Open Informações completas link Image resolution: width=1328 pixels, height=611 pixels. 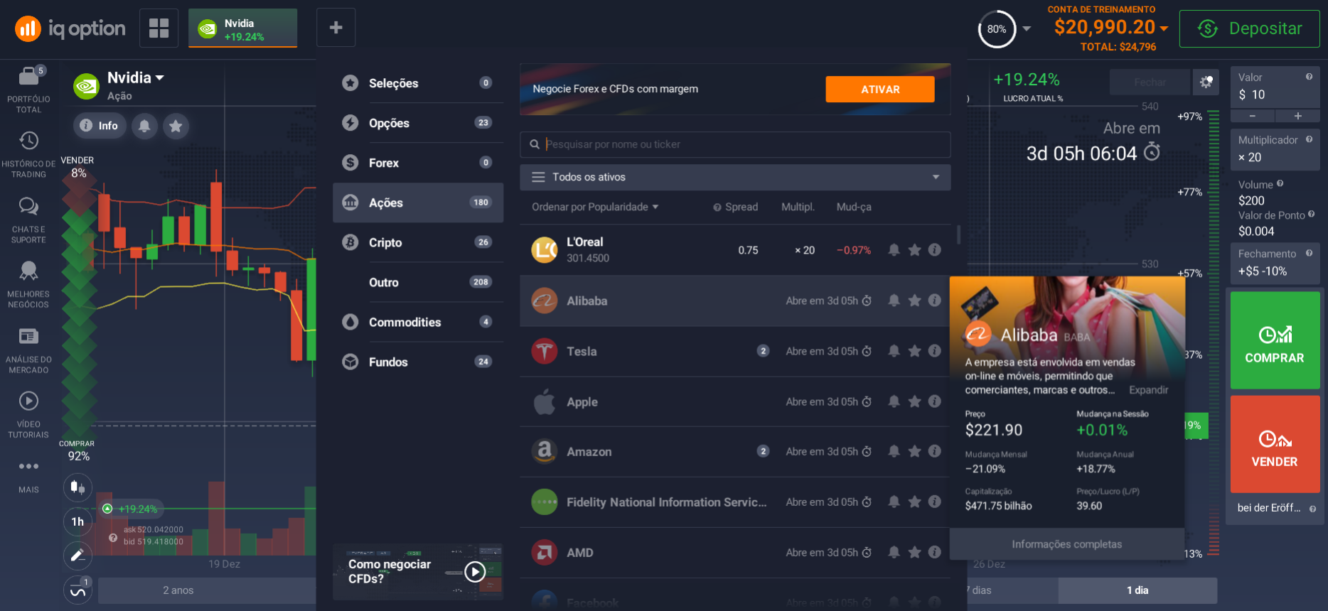tap(1066, 544)
